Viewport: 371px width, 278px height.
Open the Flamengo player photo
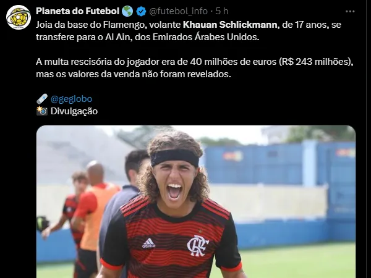click(196, 201)
